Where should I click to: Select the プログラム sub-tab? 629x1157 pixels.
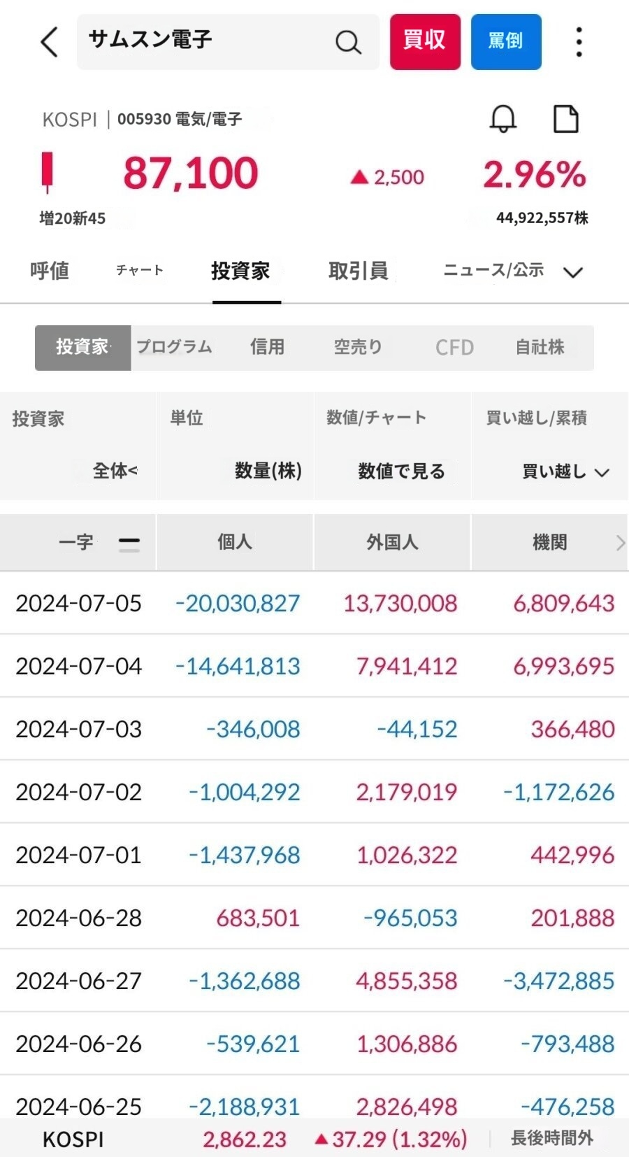[174, 347]
